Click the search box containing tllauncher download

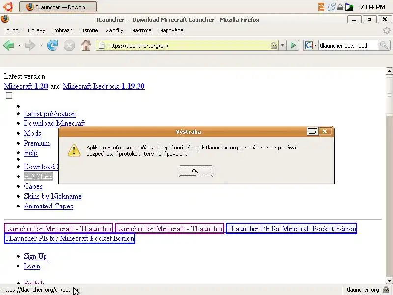tap(348, 45)
